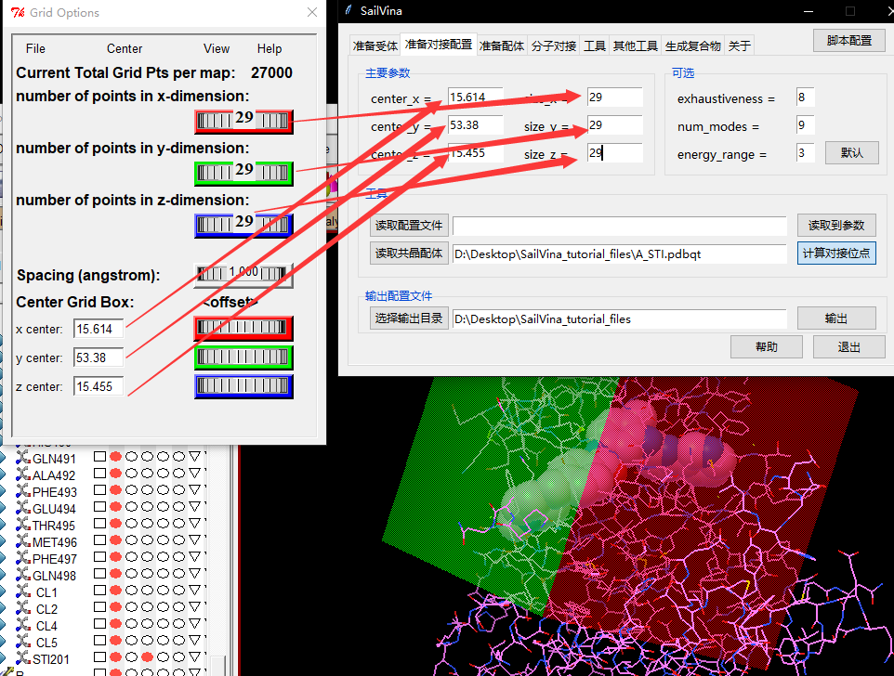This screenshot has width=894, height=676.
Task: Toggle red lines-display circle on MET496 row
Action: (x=116, y=539)
